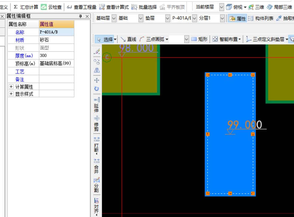The image size is (294, 217).
Task: Click the 平齐板顶 tool
Action: coord(172,7)
